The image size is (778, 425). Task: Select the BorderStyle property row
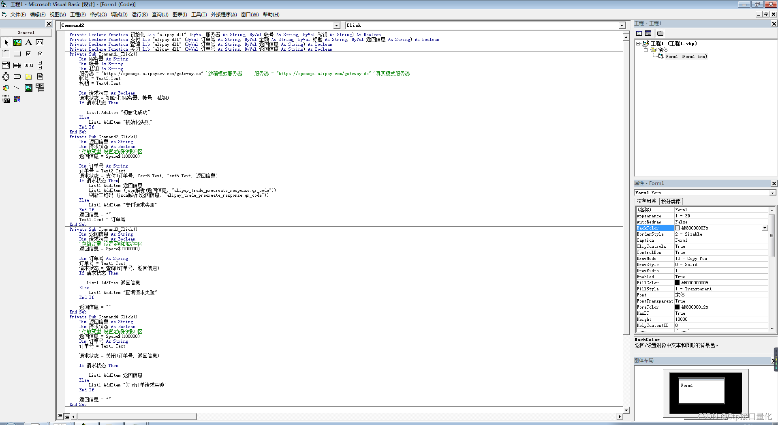point(702,234)
